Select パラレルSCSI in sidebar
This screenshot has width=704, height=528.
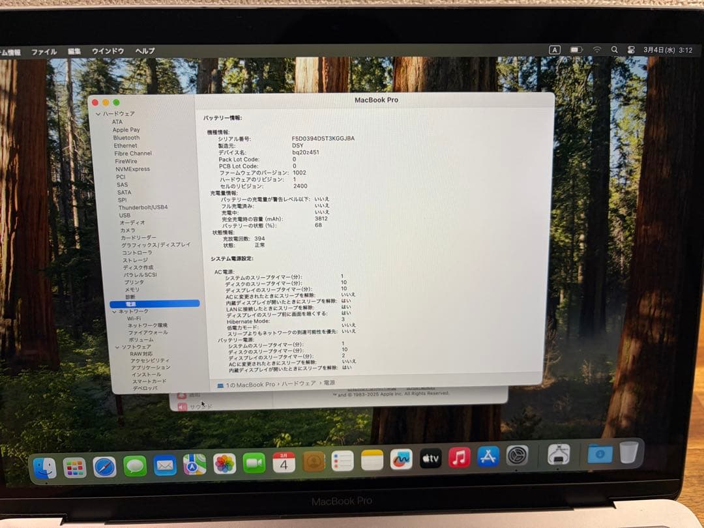140,275
